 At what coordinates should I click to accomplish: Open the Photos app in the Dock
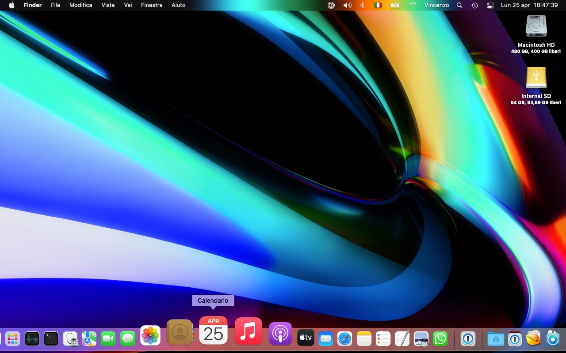pyautogui.click(x=150, y=335)
